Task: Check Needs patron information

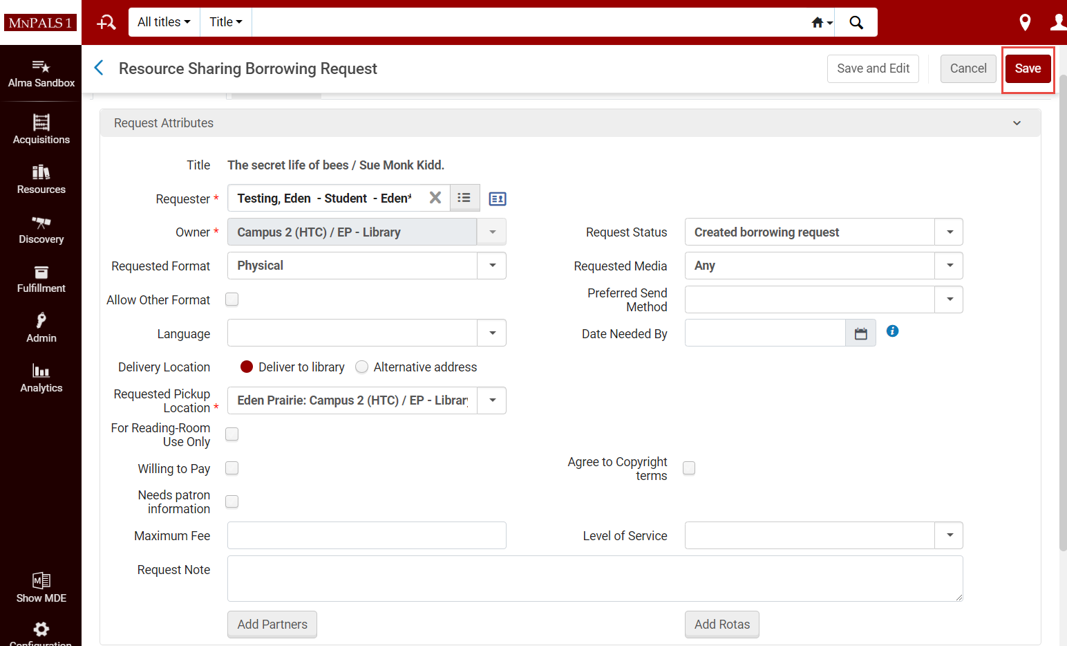Action: coord(232,501)
